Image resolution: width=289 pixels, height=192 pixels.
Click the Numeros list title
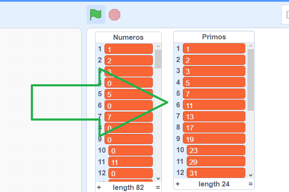[x=128, y=37]
